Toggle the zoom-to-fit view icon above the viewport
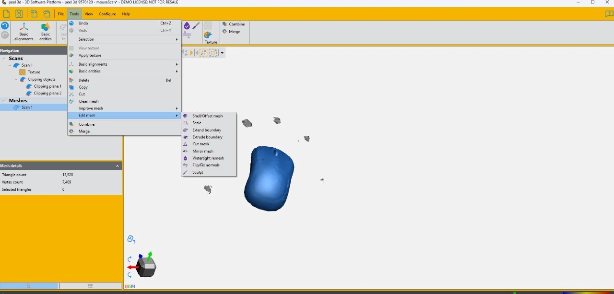The width and height of the screenshot is (614, 294). click(203, 53)
